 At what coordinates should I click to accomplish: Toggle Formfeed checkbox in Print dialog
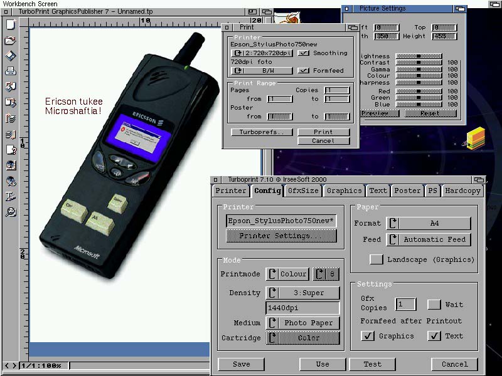point(303,71)
